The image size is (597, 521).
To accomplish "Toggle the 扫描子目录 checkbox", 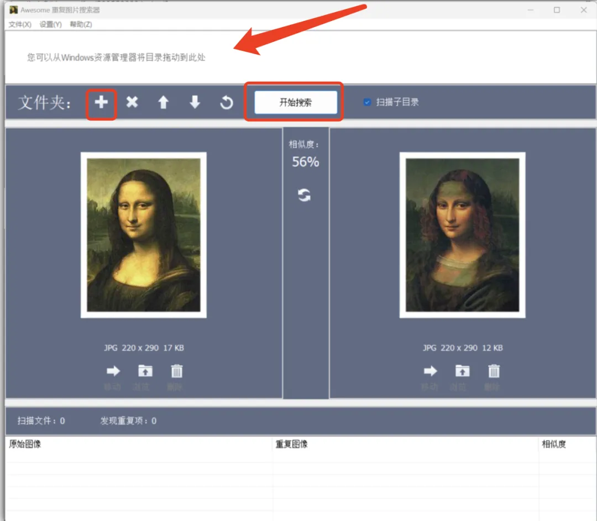I will [x=367, y=102].
